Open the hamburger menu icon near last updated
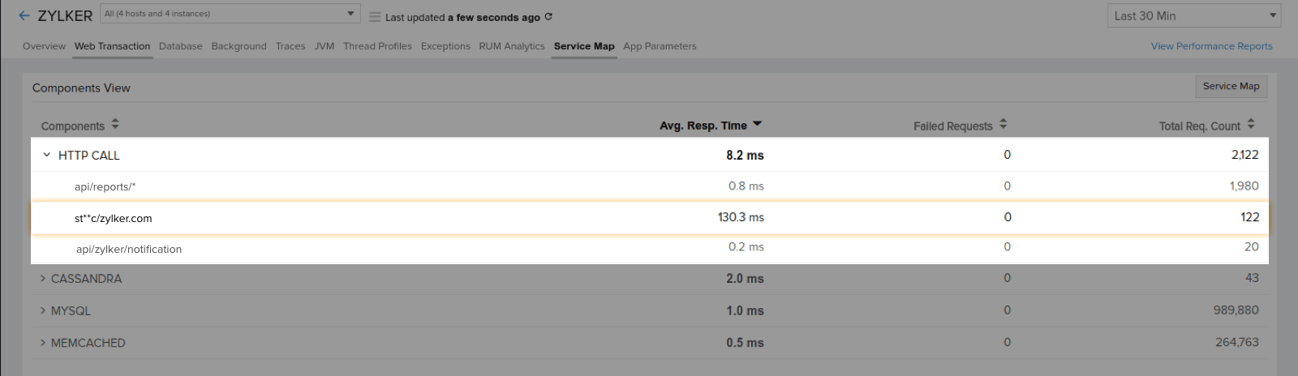 coord(375,17)
